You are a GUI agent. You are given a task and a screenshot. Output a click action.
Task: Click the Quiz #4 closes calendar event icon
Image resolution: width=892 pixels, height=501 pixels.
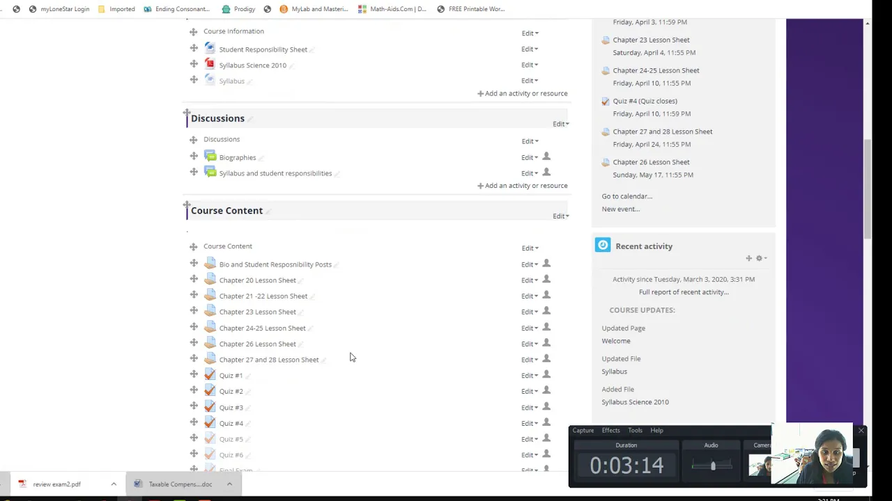click(x=606, y=102)
